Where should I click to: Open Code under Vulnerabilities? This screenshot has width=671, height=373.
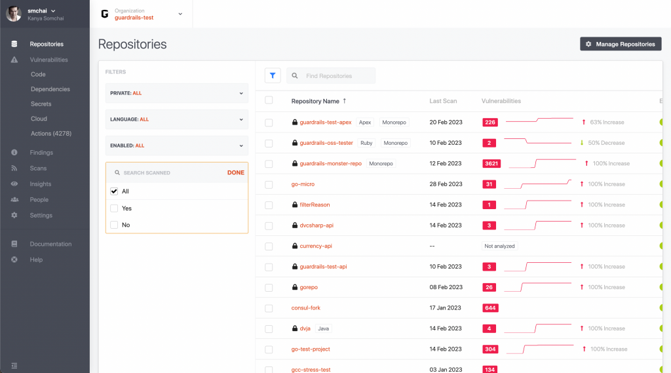[x=38, y=74]
